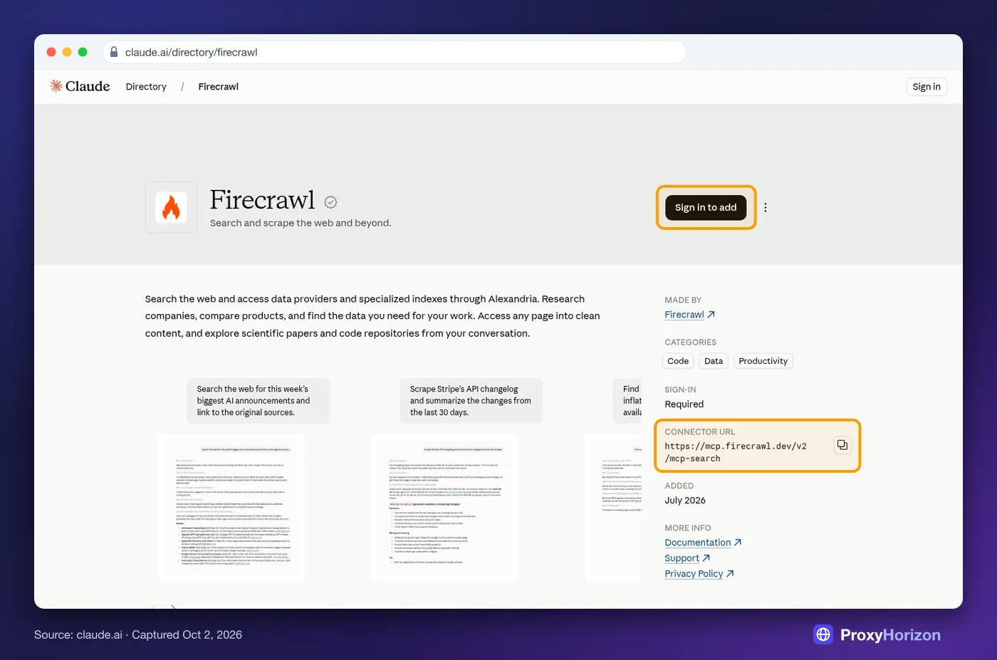Viewport: 997px width, 660px height.
Task: Click the 'Required' sign-in value
Action: 684,404
